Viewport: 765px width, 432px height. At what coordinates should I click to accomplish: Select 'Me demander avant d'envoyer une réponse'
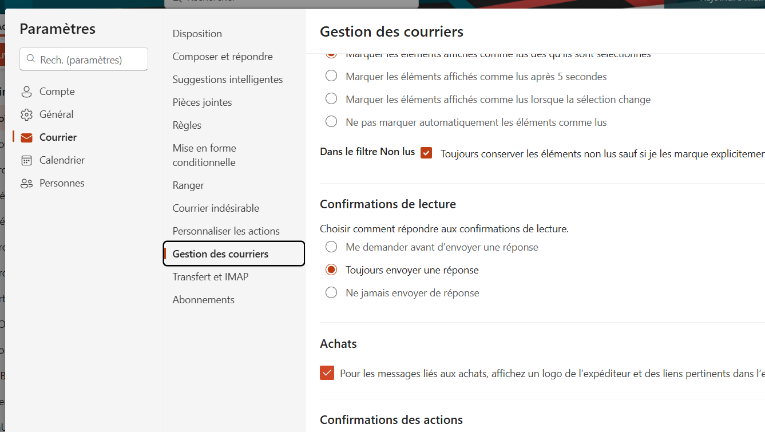tap(331, 247)
